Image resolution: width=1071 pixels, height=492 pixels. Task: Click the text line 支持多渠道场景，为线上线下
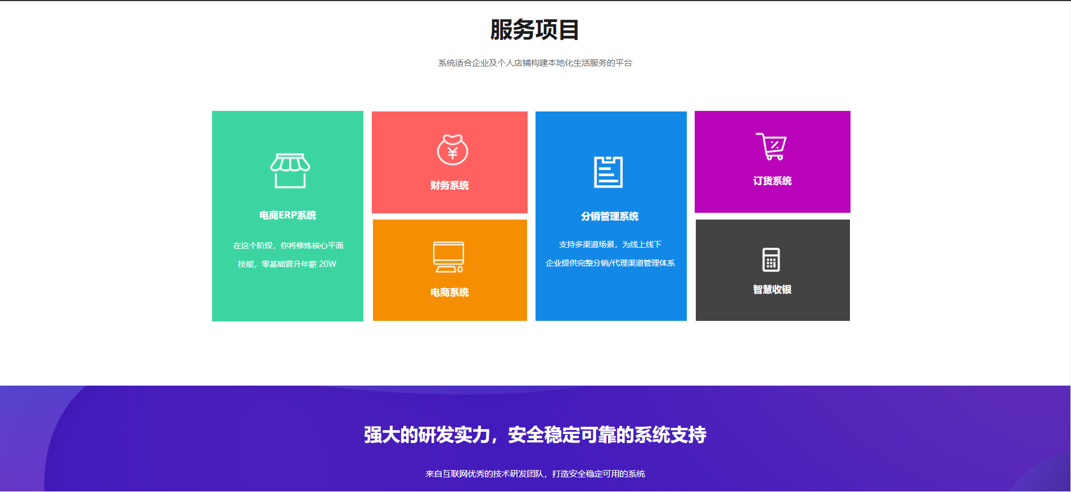point(610,244)
